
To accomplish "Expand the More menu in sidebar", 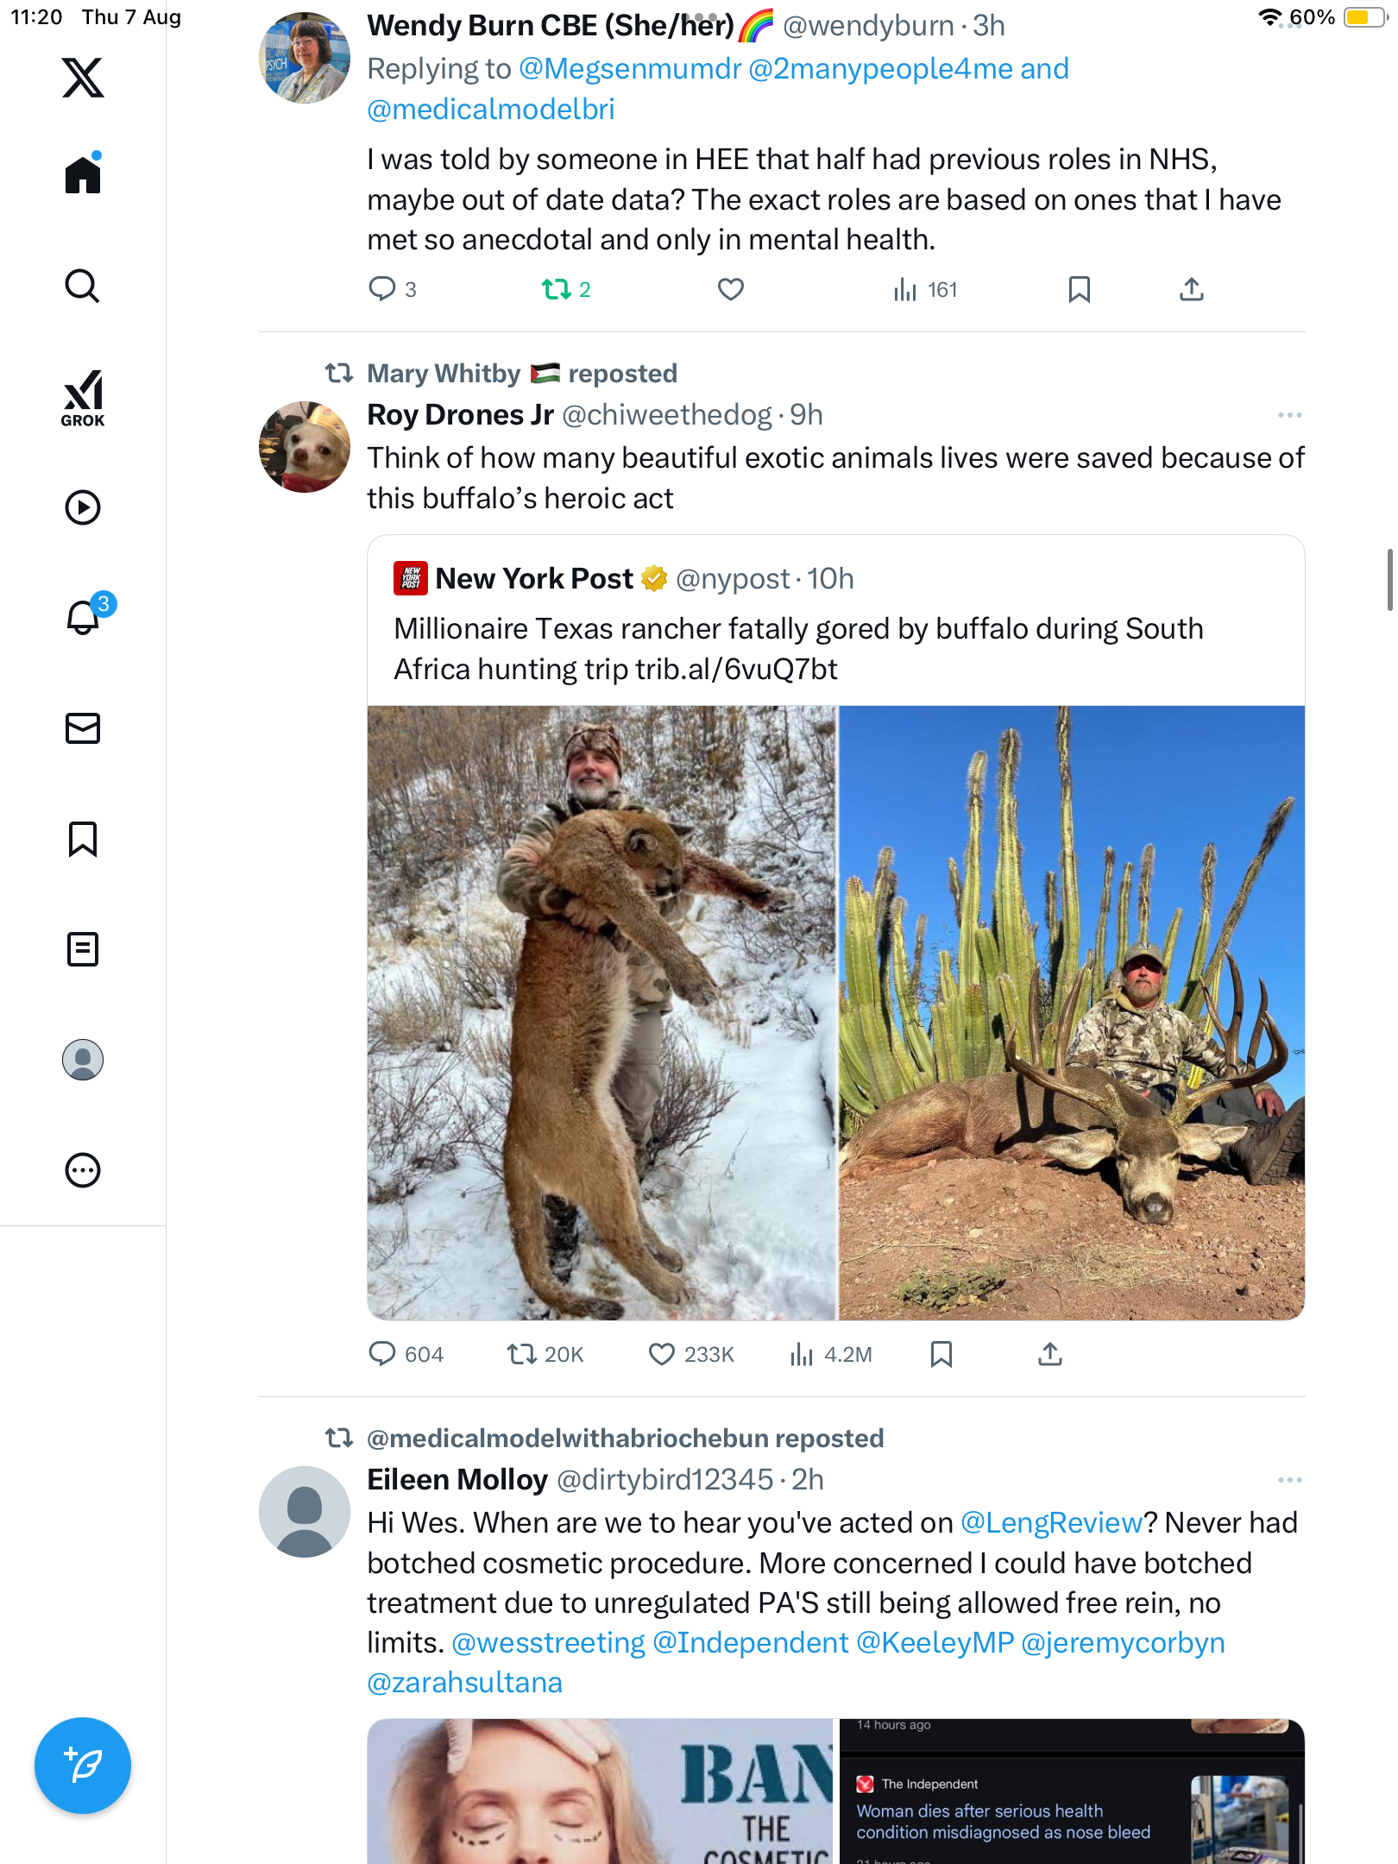I will click(x=83, y=1170).
